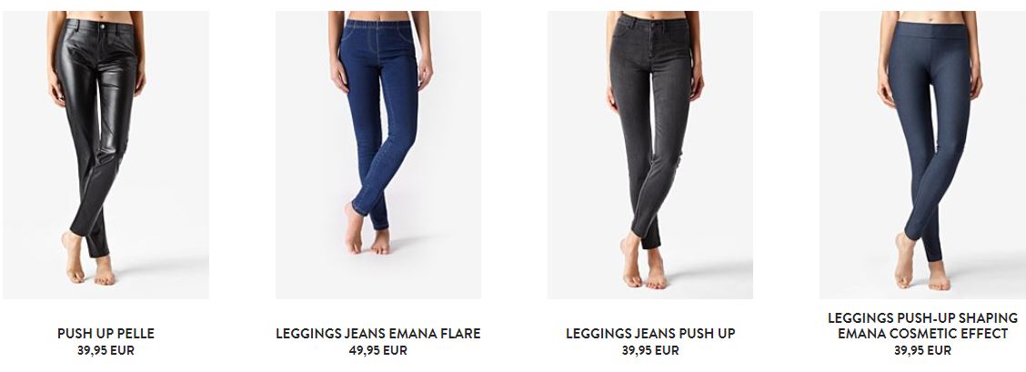Viewport: 1026px width, 372px height.
Task: Click the LEGGINGS JEANS PUSH UP title
Action: [x=650, y=334]
